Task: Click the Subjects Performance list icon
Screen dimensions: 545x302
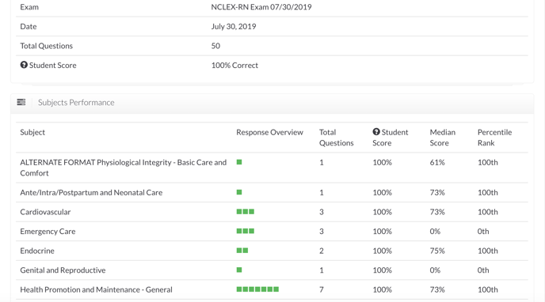Action: tap(21, 102)
